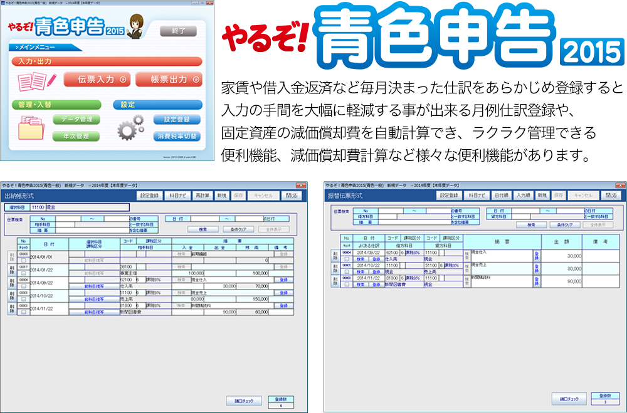Check the 2014/01/01 row checkbox in 出納帳形式
This screenshot has width=627, height=413.
click(24, 260)
